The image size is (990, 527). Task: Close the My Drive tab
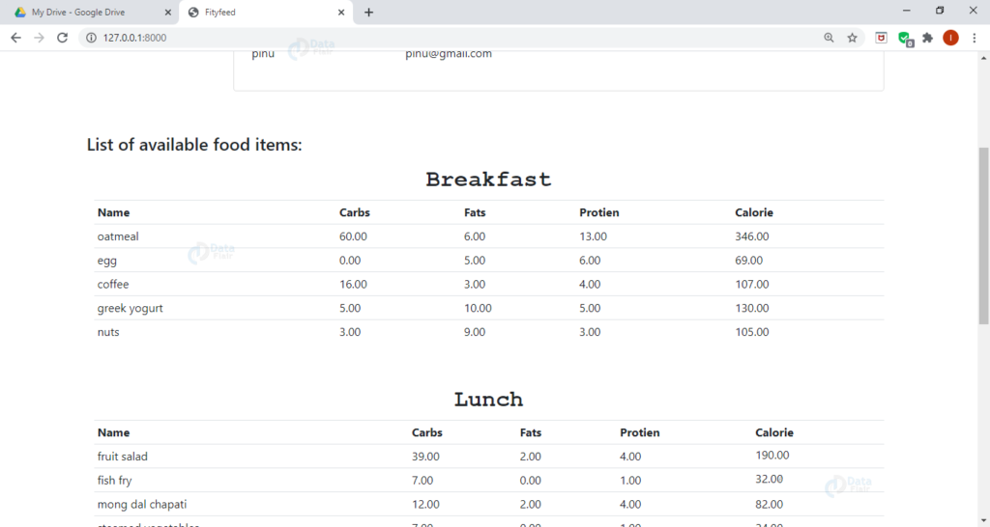[x=167, y=13]
